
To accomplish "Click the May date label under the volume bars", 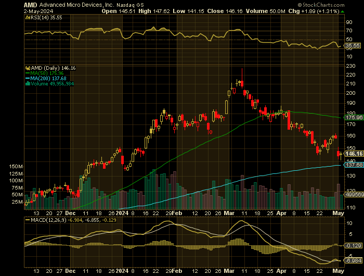I will click(x=339, y=213).
